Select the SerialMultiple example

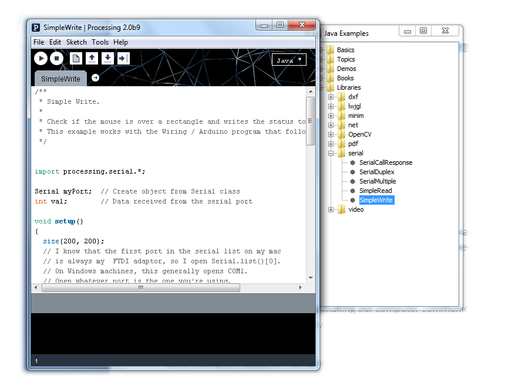click(378, 181)
